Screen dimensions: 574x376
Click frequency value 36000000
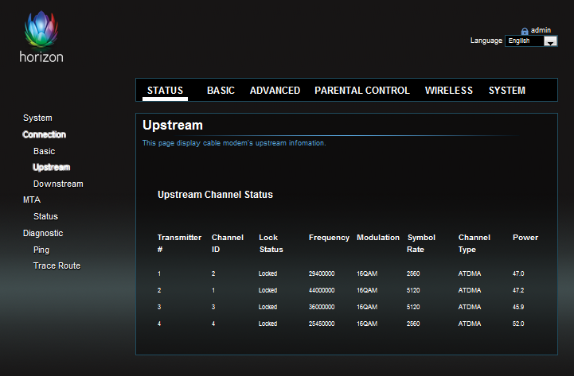[322, 307]
